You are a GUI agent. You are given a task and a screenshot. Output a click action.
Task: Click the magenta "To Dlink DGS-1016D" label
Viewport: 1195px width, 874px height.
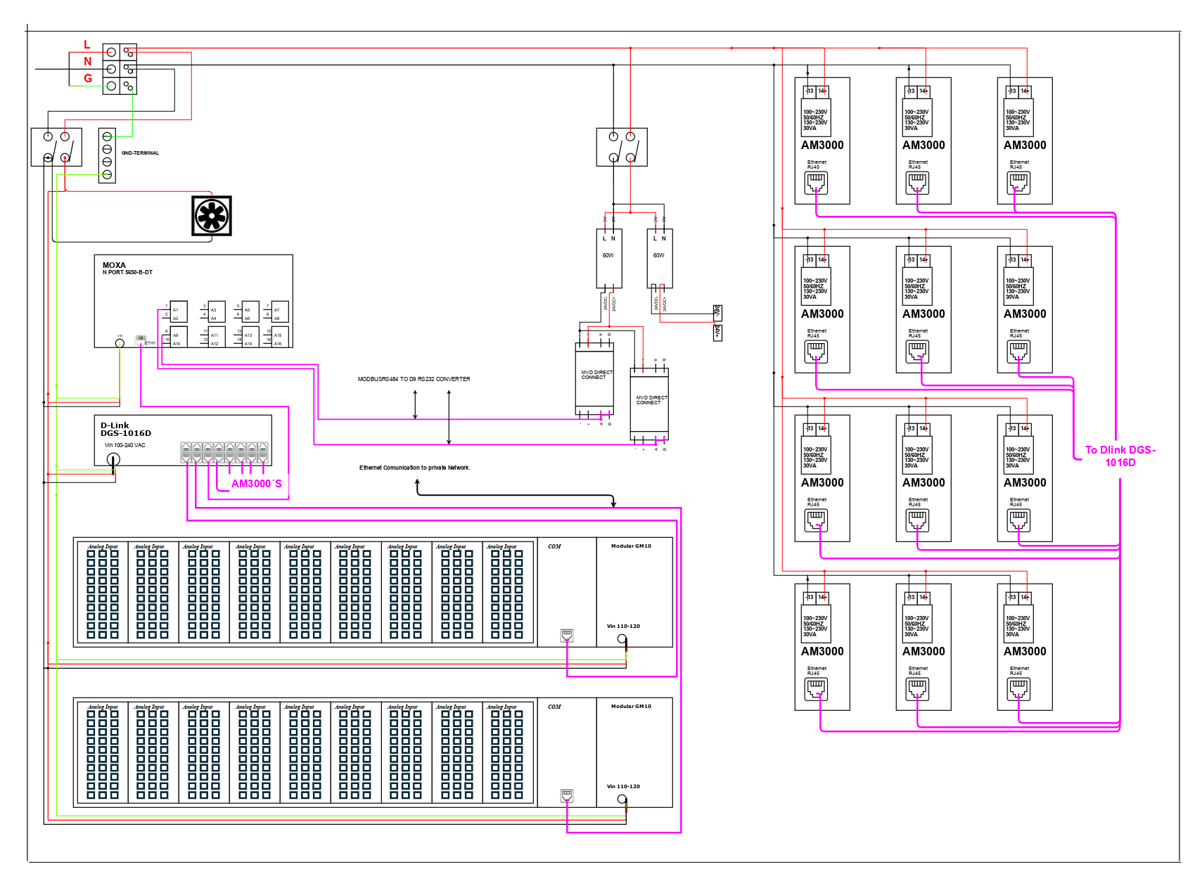click(1120, 456)
